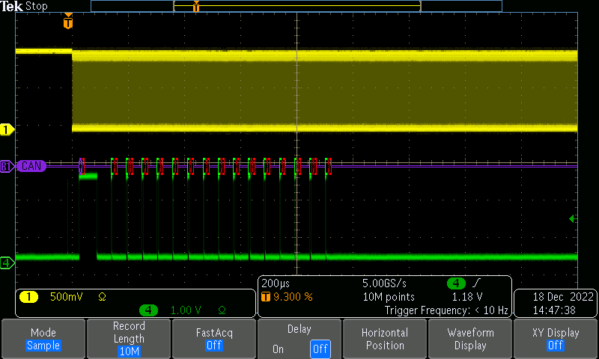
Task: Click the 9.300 % trigger position value
Action: coord(293,297)
